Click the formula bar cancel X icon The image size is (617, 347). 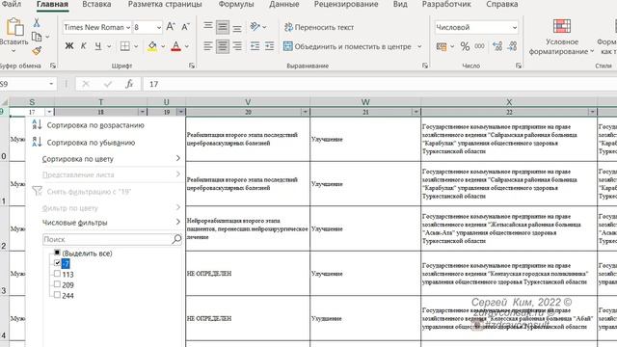pos(86,84)
